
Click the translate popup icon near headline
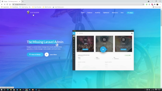(x=57, y=45)
